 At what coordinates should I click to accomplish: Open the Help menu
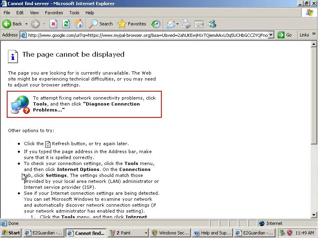pyautogui.click(x=90, y=13)
